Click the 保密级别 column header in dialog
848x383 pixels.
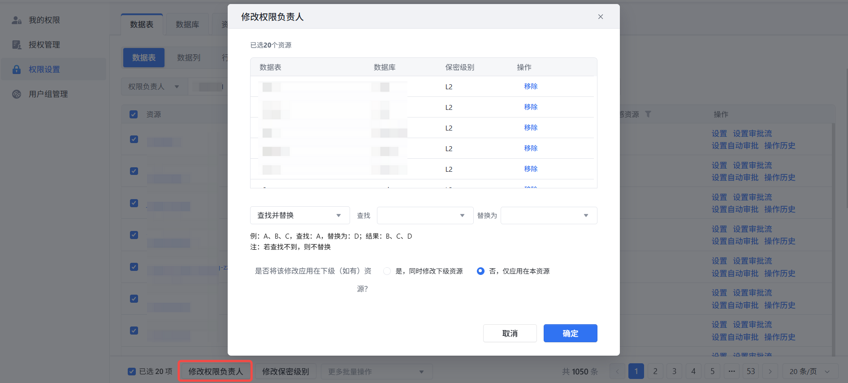(459, 67)
